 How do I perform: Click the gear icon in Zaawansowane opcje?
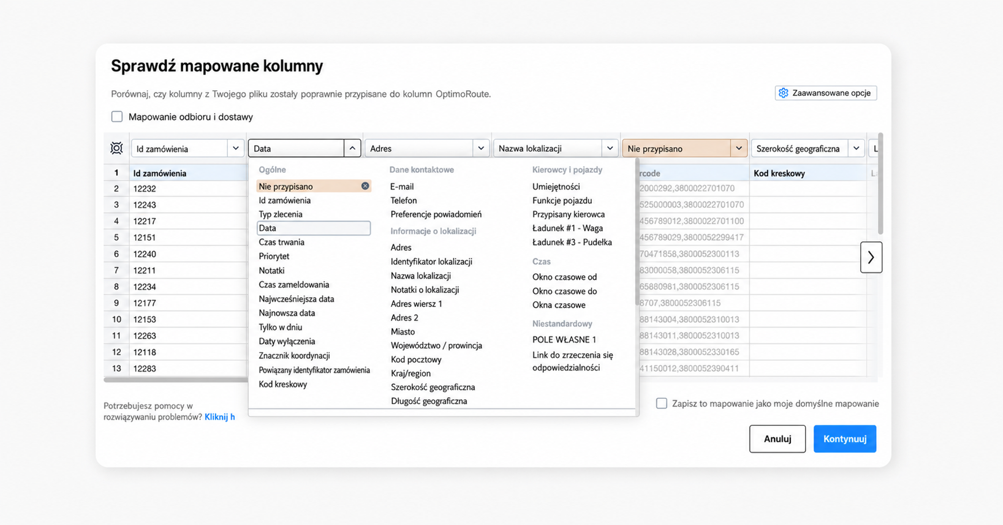(x=783, y=93)
